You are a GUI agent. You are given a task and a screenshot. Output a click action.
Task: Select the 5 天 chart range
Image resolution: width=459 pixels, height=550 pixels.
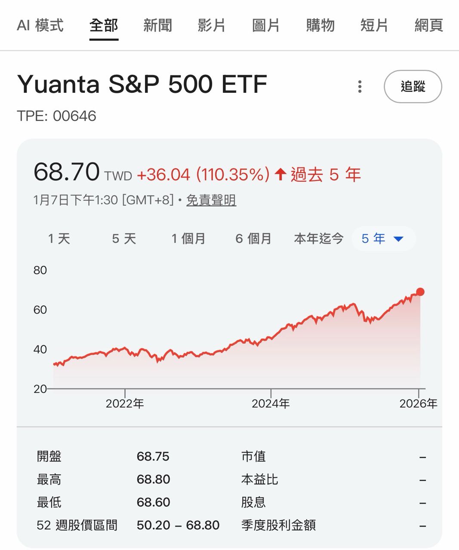pos(124,238)
